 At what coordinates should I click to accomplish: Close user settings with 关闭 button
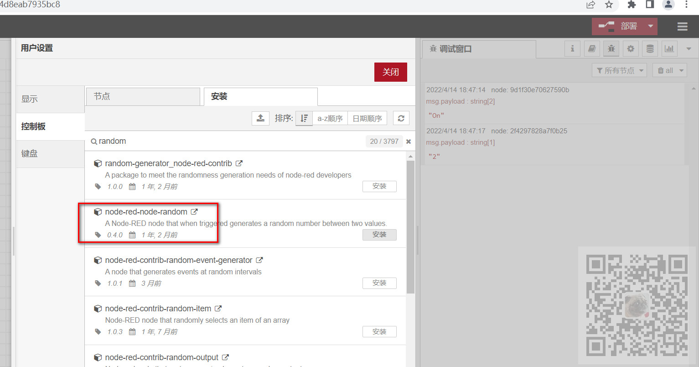(391, 72)
